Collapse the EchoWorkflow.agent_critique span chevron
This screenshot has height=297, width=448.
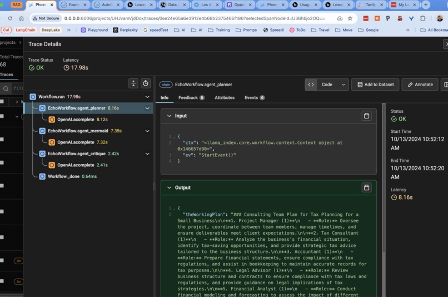click(147, 154)
